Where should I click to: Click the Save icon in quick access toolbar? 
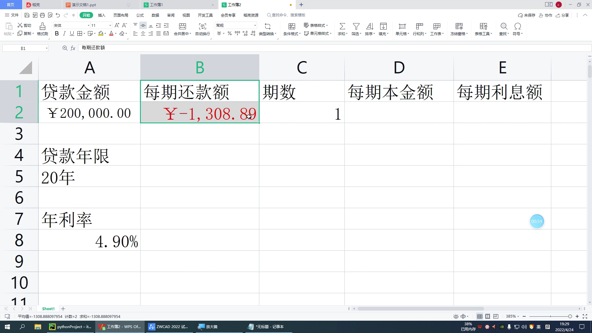click(27, 15)
